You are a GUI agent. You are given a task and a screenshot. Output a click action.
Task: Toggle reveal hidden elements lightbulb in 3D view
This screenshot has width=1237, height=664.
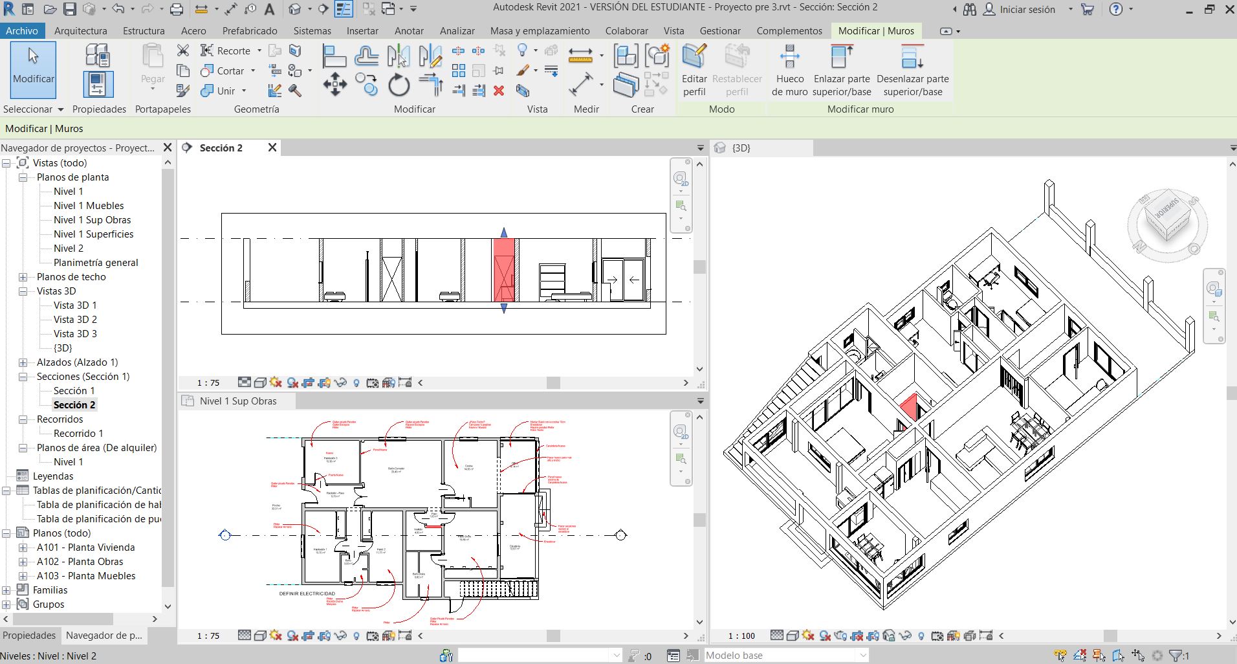coord(921,636)
